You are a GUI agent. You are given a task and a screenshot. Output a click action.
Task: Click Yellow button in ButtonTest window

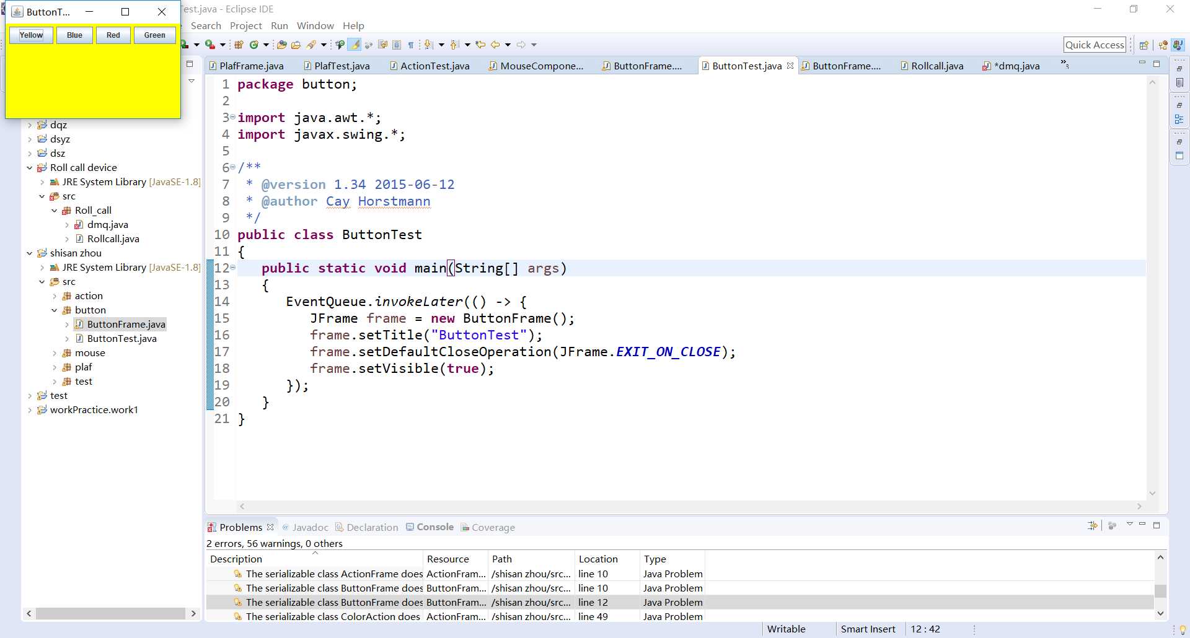click(31, 35)
